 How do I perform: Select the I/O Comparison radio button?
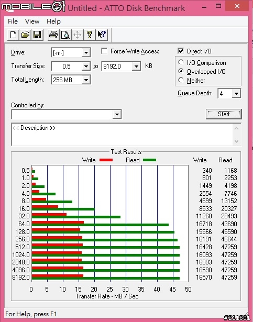click(x=181, y=62)
